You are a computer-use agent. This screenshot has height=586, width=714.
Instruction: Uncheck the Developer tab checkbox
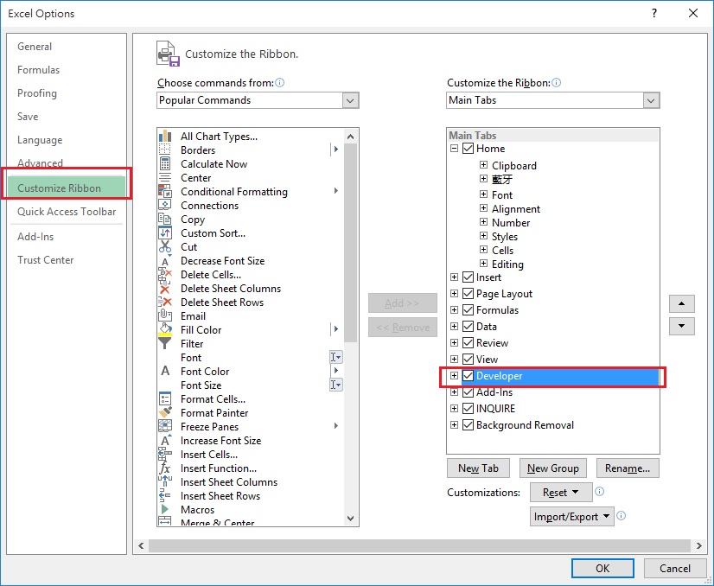coord(467,375)
